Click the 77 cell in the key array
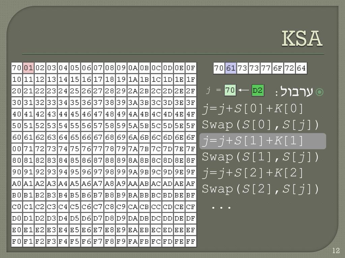The width and height of the screenshot is (345, 258). click(x=266, y=68)
